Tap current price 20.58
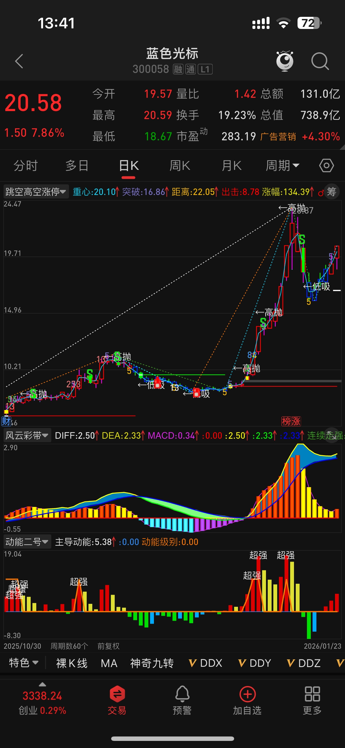The height and width of the screenshot is (748, 345). tap(33, 103)
